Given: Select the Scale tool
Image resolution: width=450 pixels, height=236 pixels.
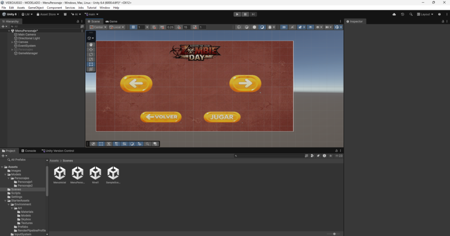Looking at the screenshot, I should tap(91, 59).
